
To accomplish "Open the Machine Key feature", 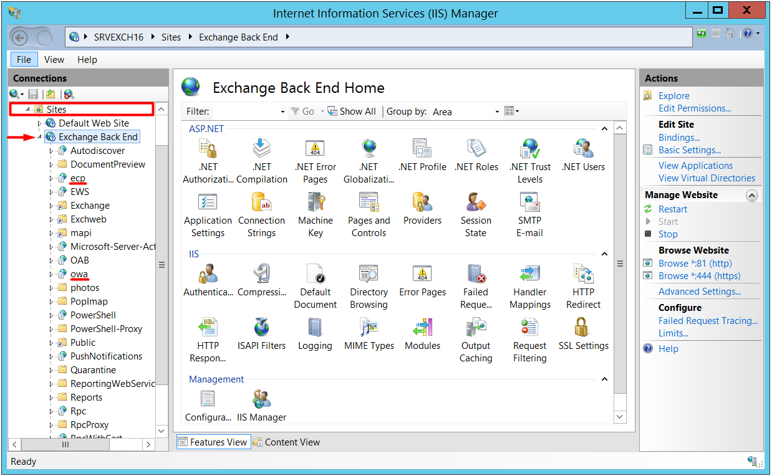I will click(316, 214).
